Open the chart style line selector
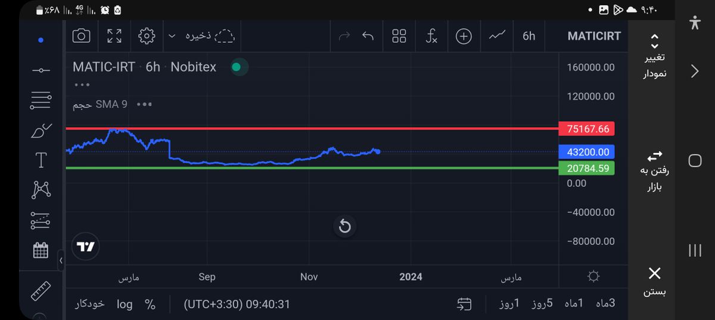 pyautogui.click(x=496, y=36)
